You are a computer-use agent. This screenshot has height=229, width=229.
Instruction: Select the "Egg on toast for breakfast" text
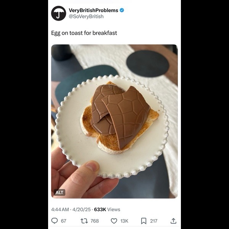(x=84, y=33)
